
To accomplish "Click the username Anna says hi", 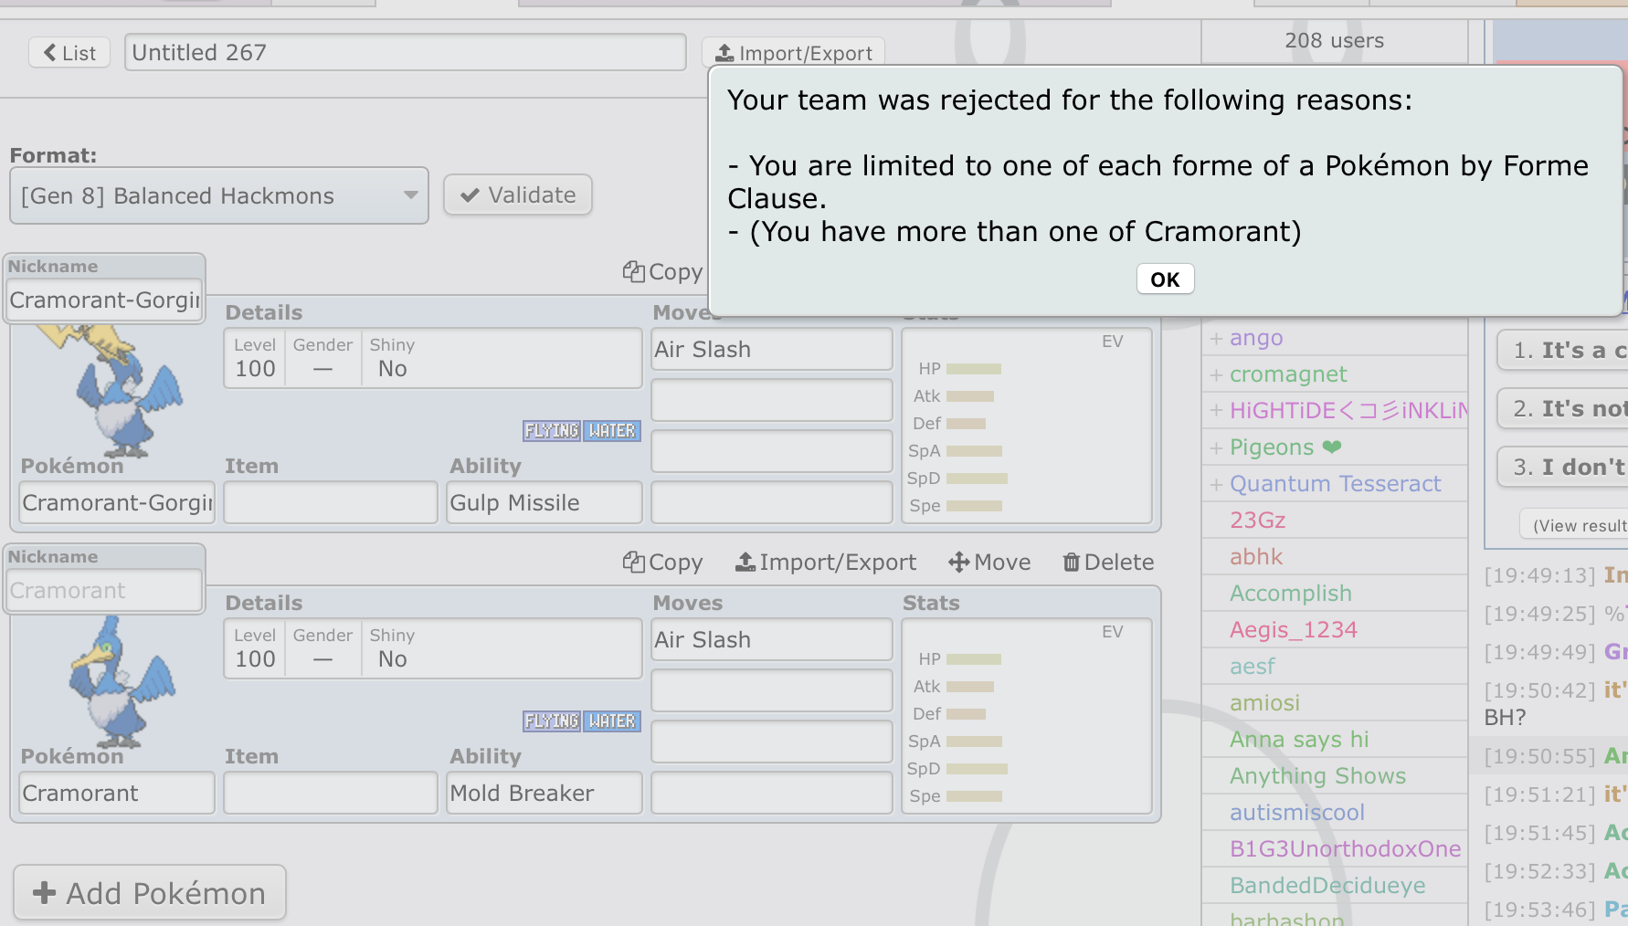I will (1299, 739).
